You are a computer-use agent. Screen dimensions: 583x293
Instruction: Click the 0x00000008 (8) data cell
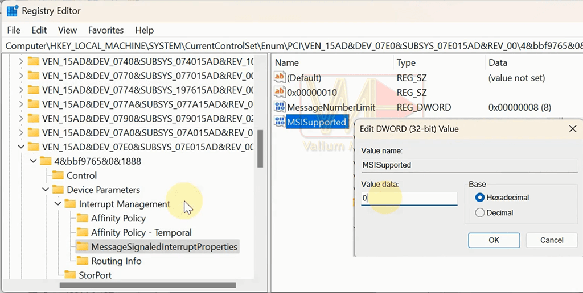[519, 107]
